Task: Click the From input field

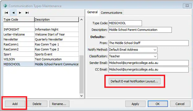Action: [148, 43]
